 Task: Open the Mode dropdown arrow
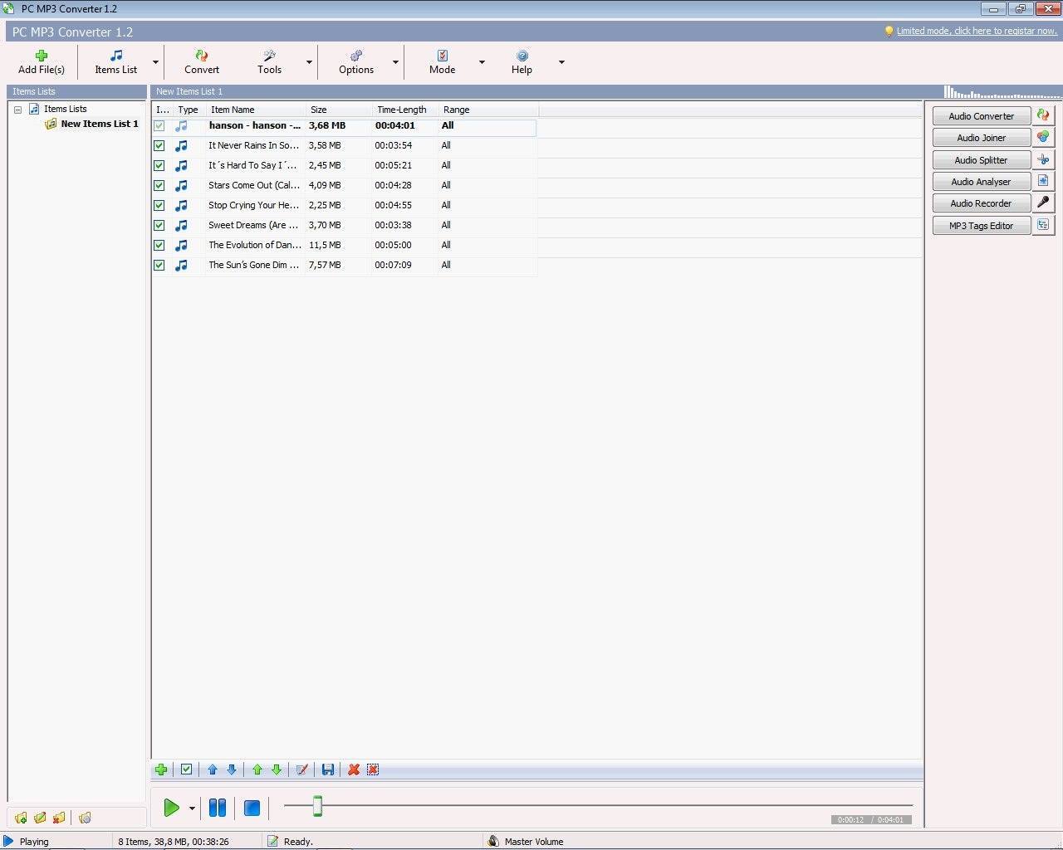pyautogui.click(x=482, y=62)
